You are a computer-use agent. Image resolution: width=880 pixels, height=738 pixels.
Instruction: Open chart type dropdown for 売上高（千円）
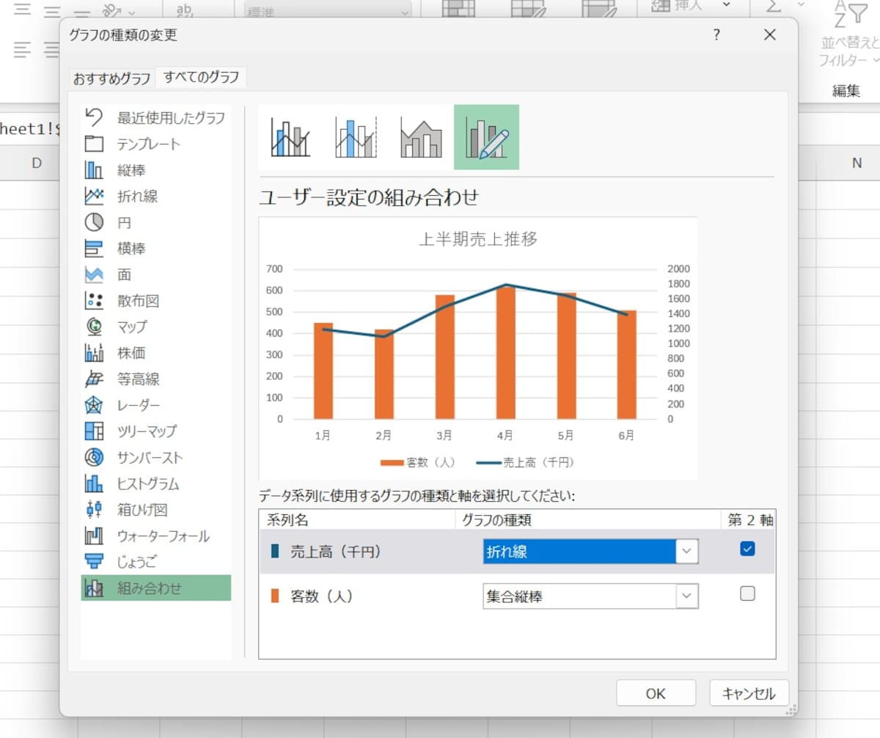[x=686, y=552]
